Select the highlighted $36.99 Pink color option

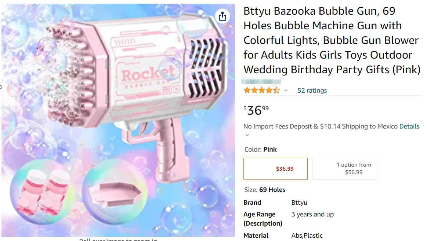275,169
